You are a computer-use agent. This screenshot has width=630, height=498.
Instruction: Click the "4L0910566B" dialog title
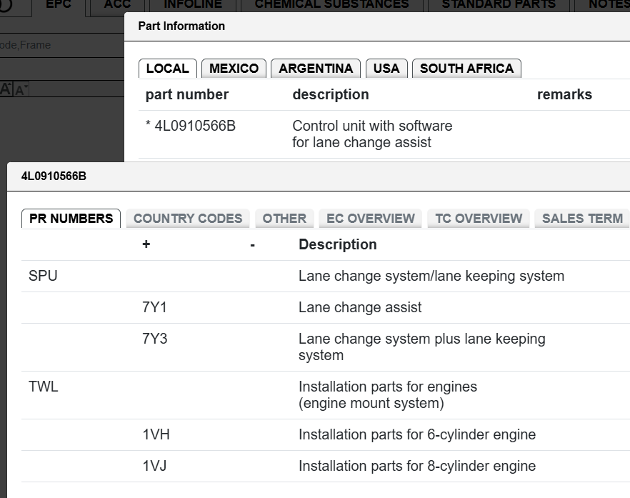[x=54, y=176]
